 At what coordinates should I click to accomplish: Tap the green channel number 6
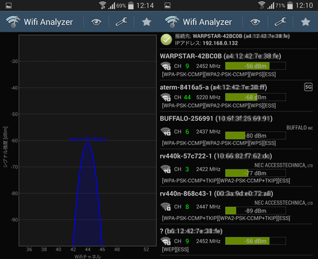pos(187,132)
